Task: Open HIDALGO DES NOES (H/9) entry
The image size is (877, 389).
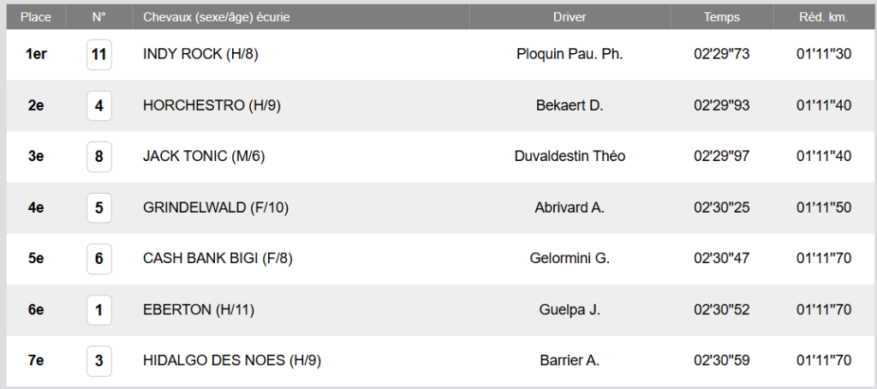Action: 231,361
